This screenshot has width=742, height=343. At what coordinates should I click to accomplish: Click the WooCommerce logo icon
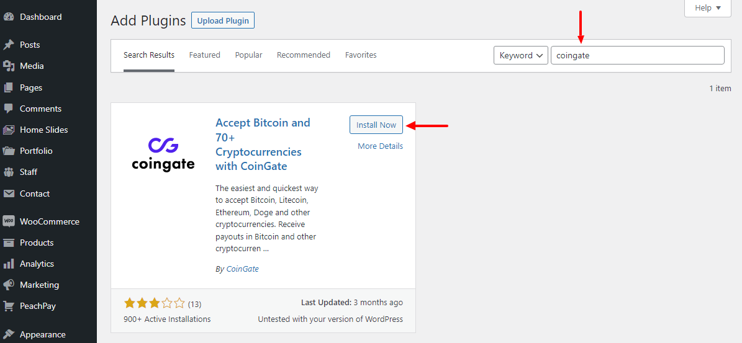9,221
